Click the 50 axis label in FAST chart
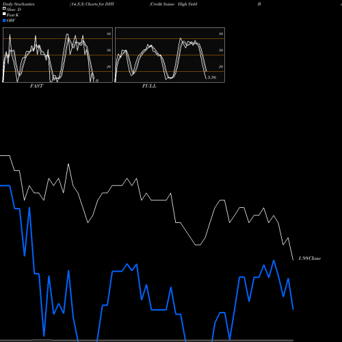Screen dimensions: 342x342 [109, 50]
